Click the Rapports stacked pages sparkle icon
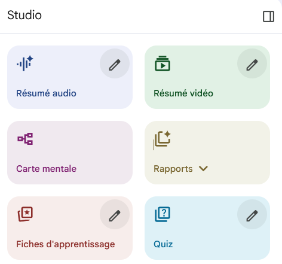Image resolution: width=282 pixels, height=264 pixels. [162, 139]
